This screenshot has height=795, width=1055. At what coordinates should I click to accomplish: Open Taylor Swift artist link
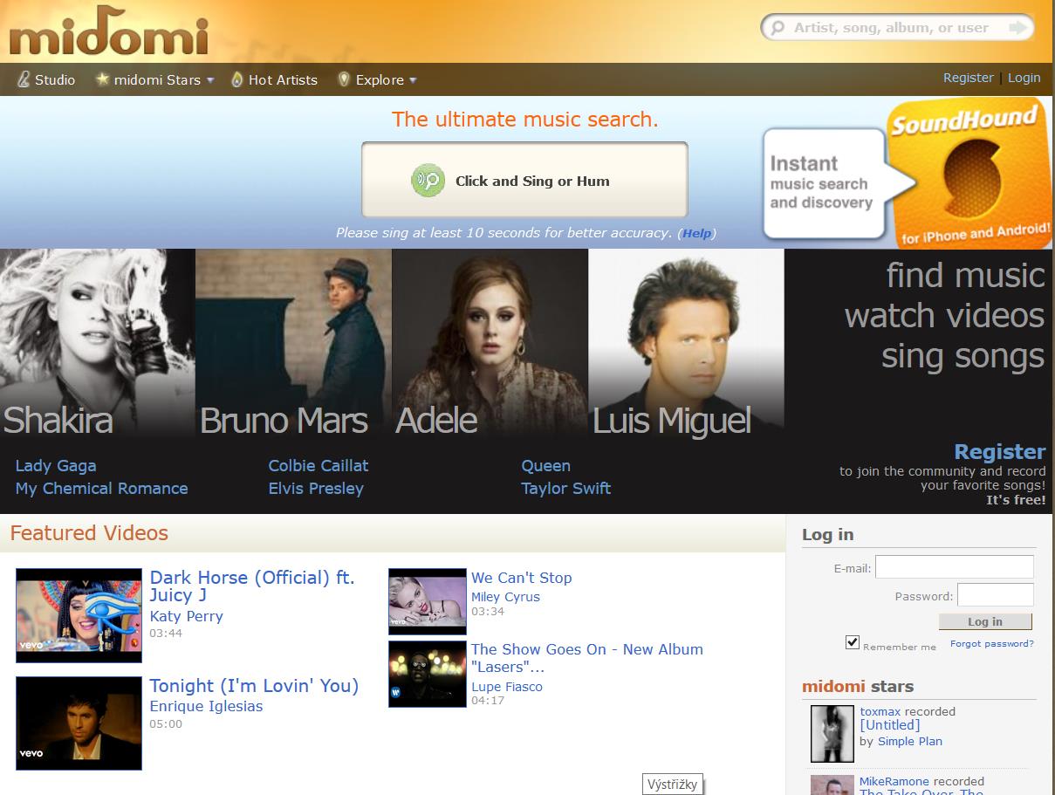coord(565,488)
